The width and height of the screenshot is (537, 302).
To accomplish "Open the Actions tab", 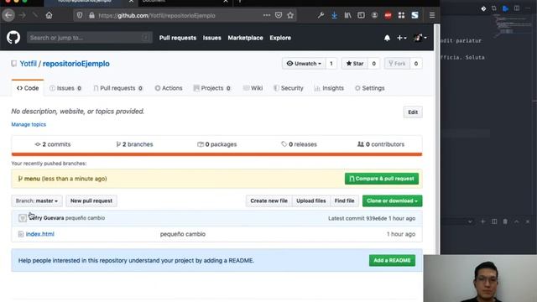I will tap(169, 88).
